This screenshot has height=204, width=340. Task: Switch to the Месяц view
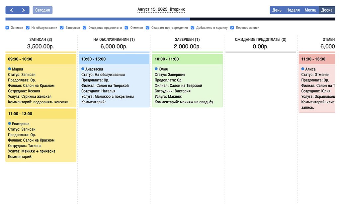point(310,10)
